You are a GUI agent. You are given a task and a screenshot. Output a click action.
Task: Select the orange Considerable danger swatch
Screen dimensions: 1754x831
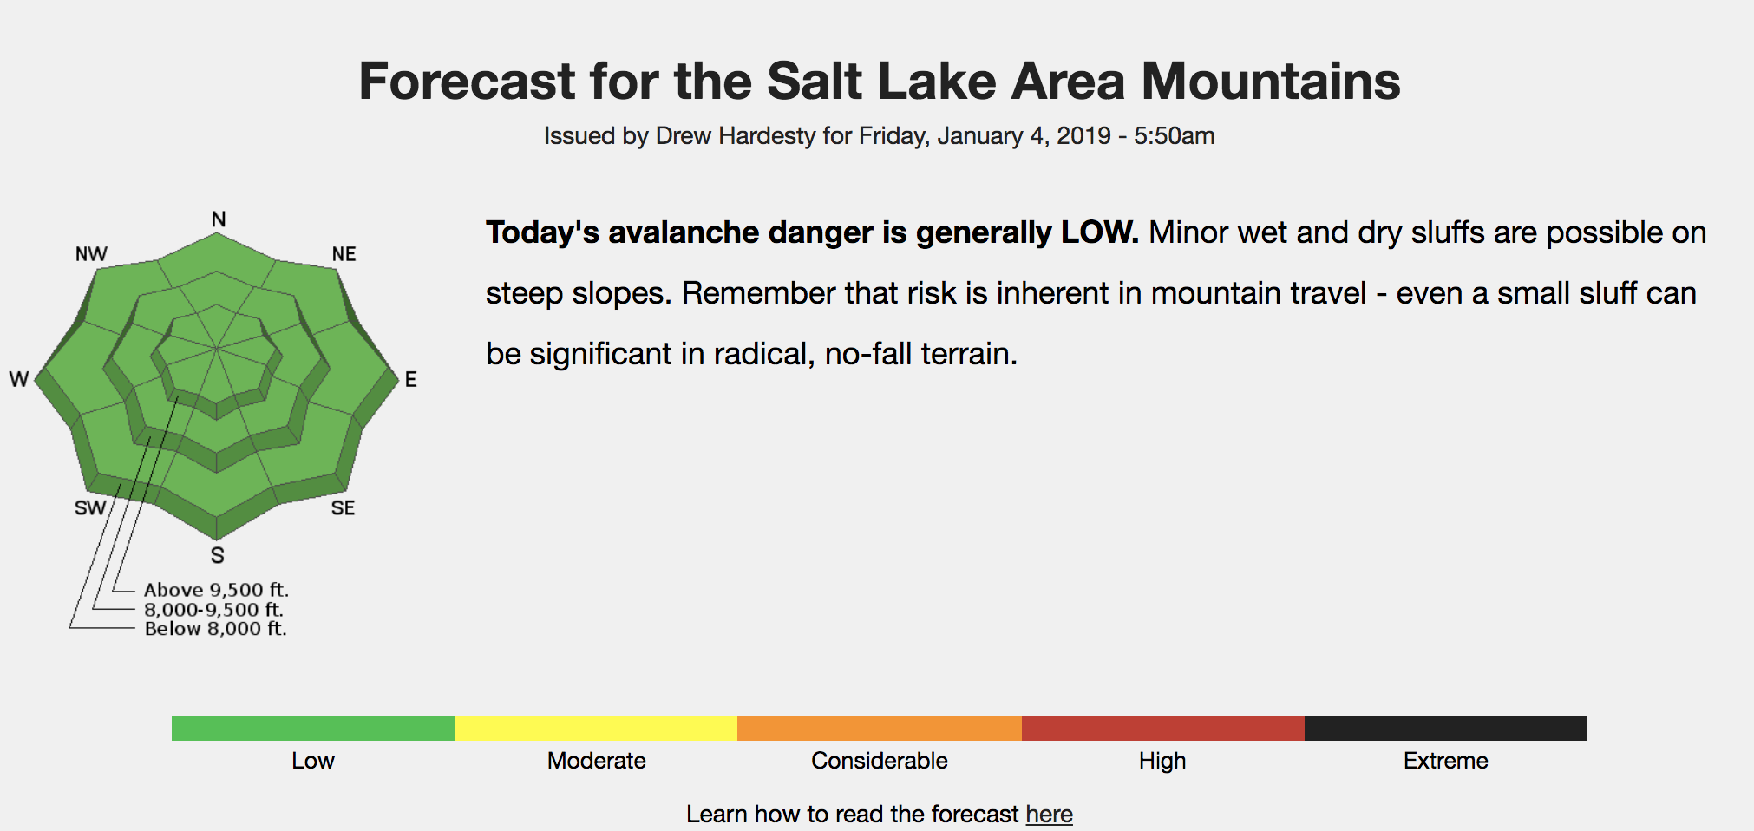(x=880, y=729)
